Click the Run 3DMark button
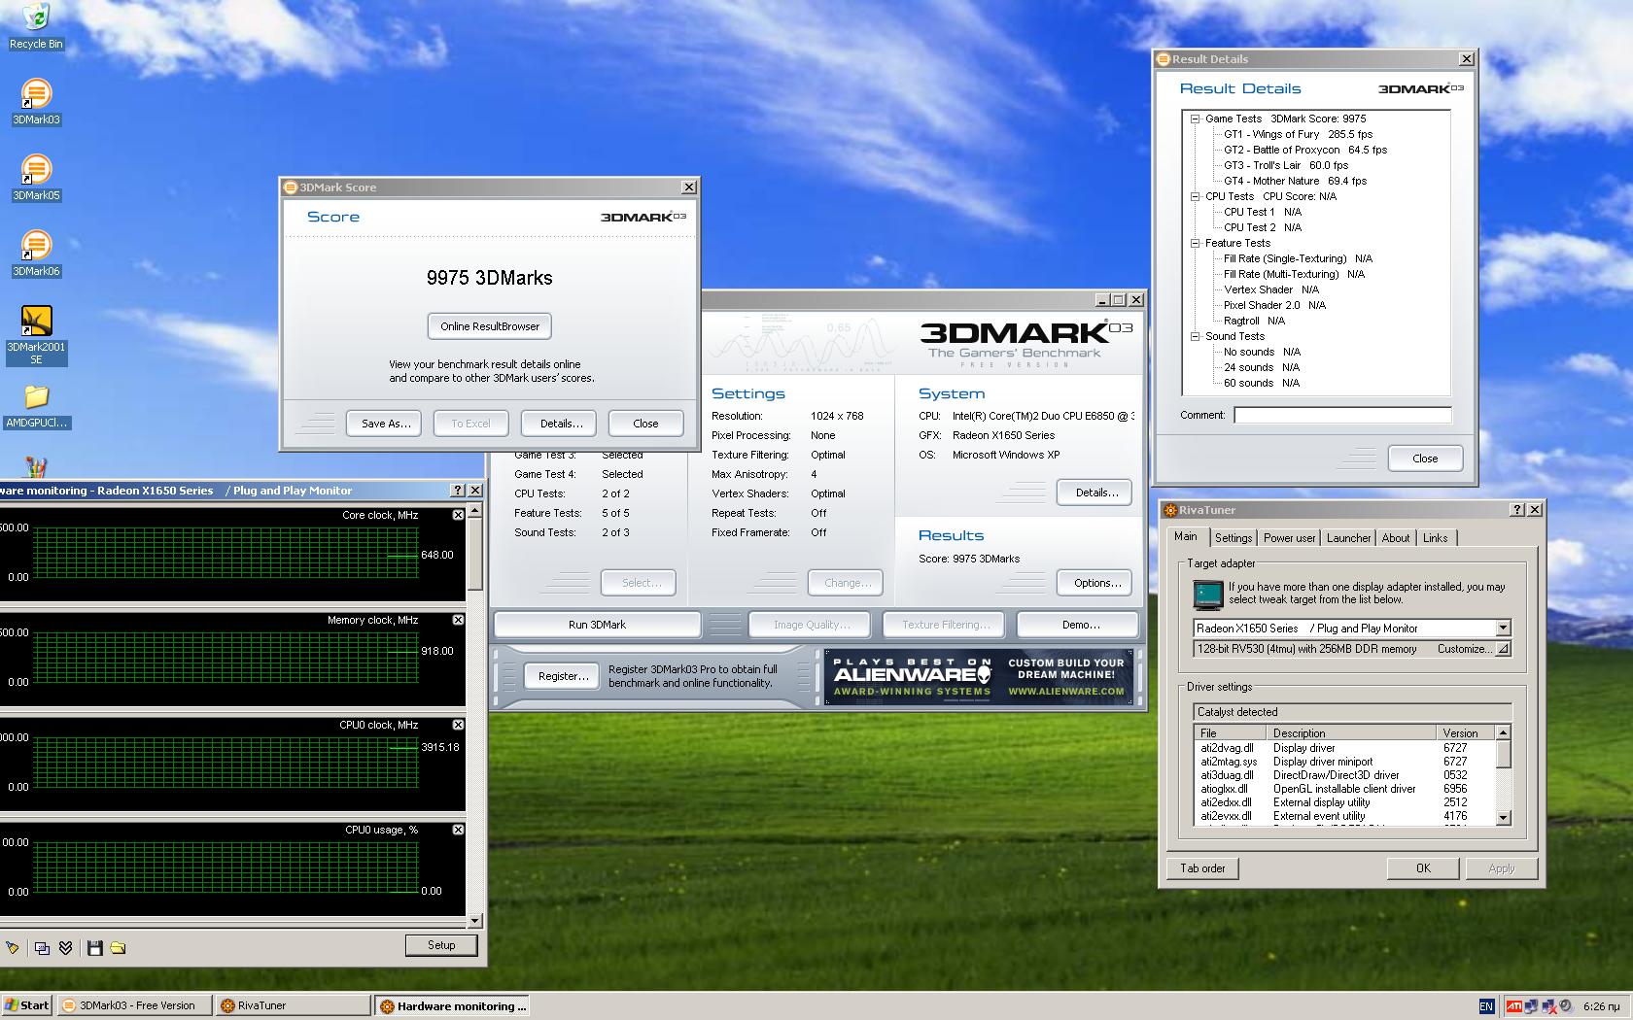 [x=597, y=625]
